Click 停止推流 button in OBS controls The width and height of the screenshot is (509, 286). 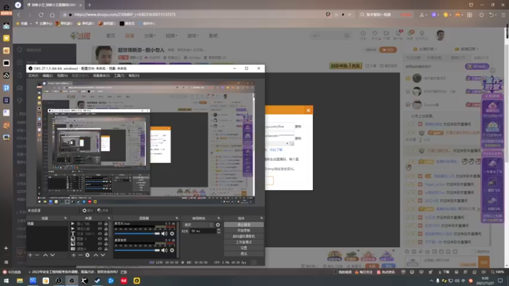coord(244,225)
